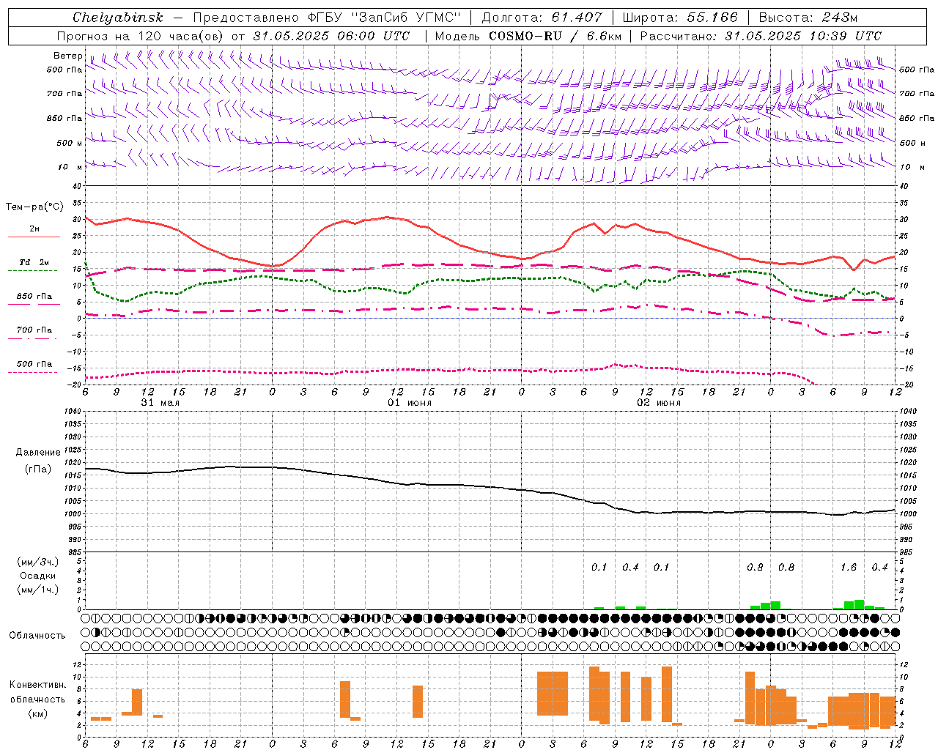The image size is (938, 750).
Task: Click the 'Td 2м' dew point legend label
Action: pyautogui.click(x=34, y=262)
